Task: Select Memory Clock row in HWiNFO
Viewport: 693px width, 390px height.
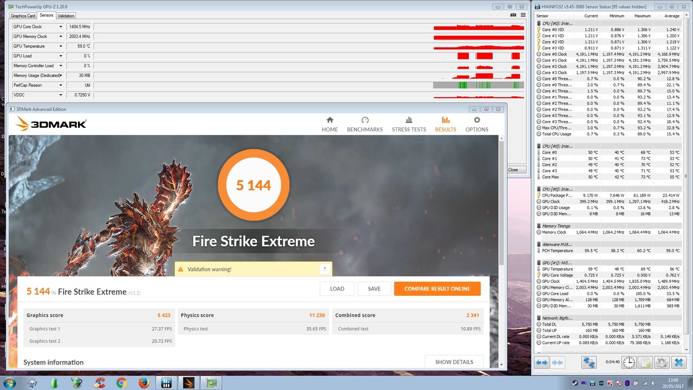Action: click(x=609, y=232)
